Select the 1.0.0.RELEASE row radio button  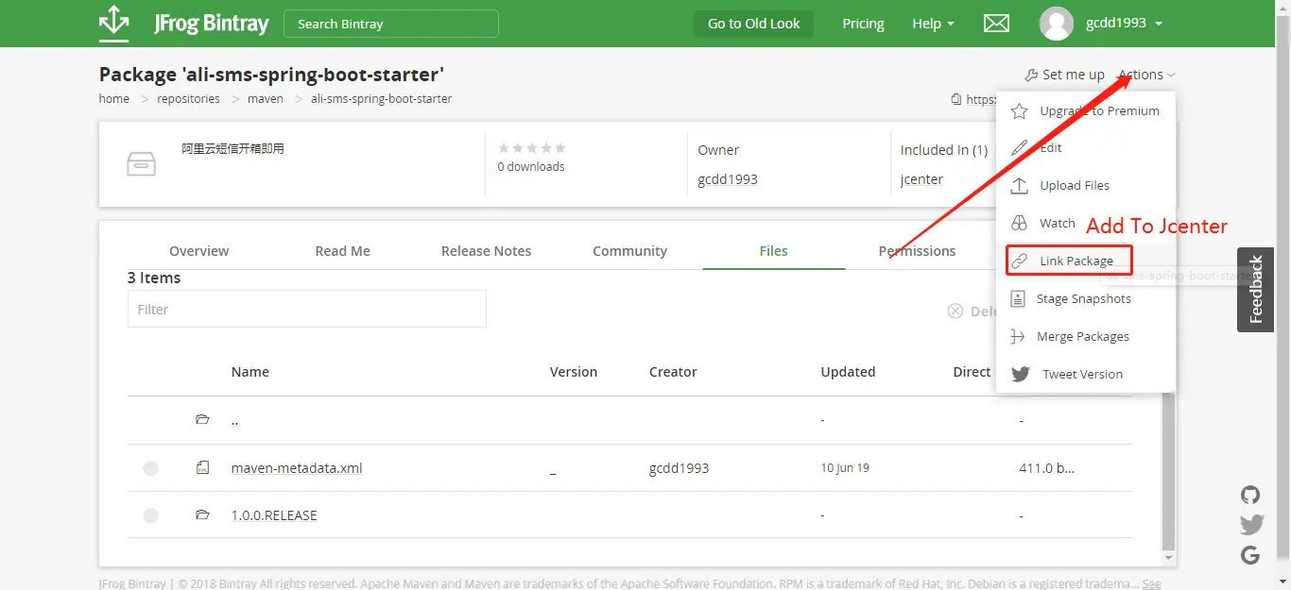click(x=150, y=515)
